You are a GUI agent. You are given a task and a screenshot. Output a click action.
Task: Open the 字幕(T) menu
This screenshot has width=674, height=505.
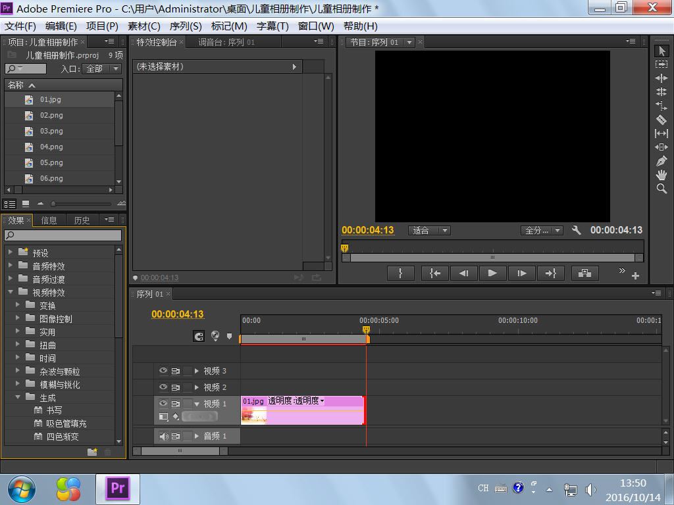point(272,26)
